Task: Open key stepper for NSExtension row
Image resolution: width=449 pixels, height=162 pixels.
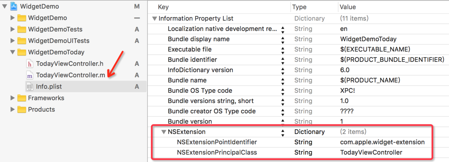Action: point(283,132)
